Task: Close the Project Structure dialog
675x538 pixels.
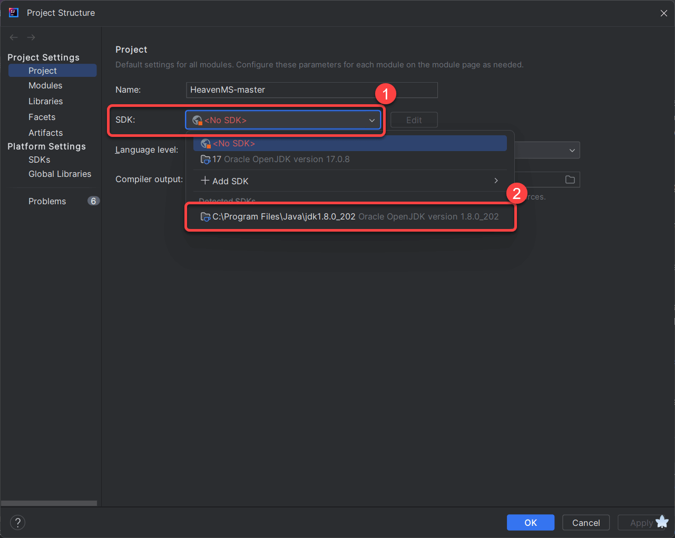Action: [x=664, y=13]
